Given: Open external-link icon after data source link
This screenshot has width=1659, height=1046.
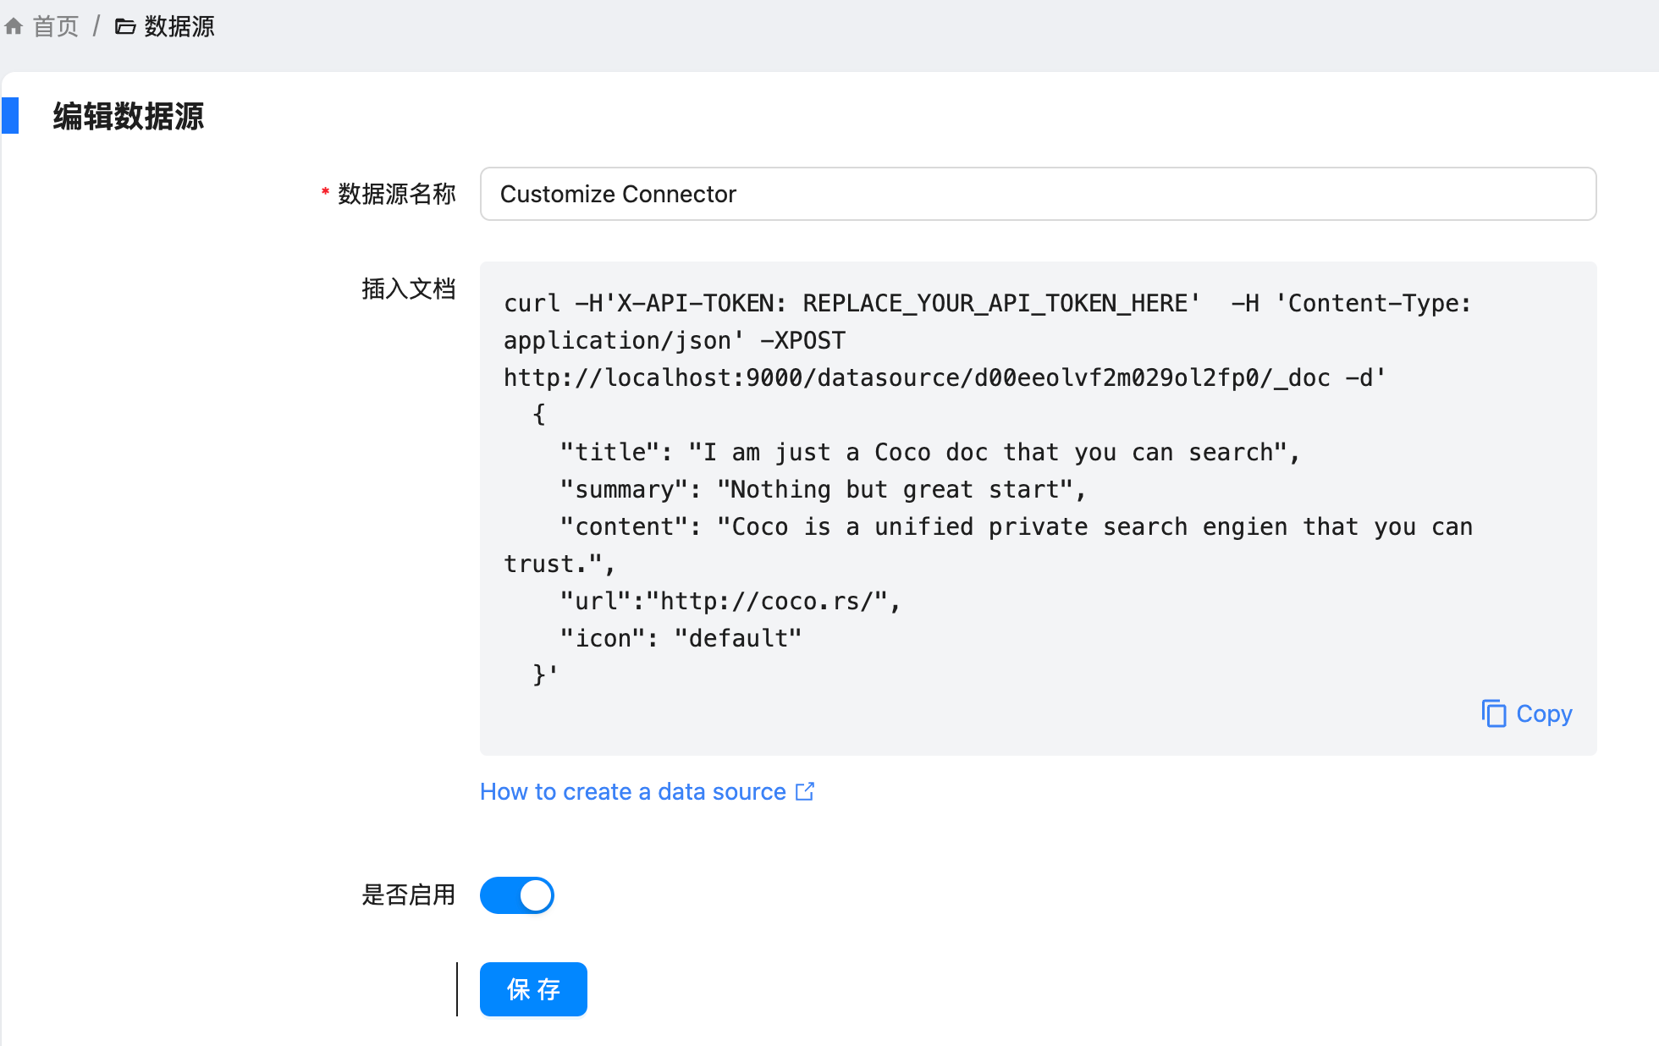Looking at the screenshot, I should pos(805,791).
